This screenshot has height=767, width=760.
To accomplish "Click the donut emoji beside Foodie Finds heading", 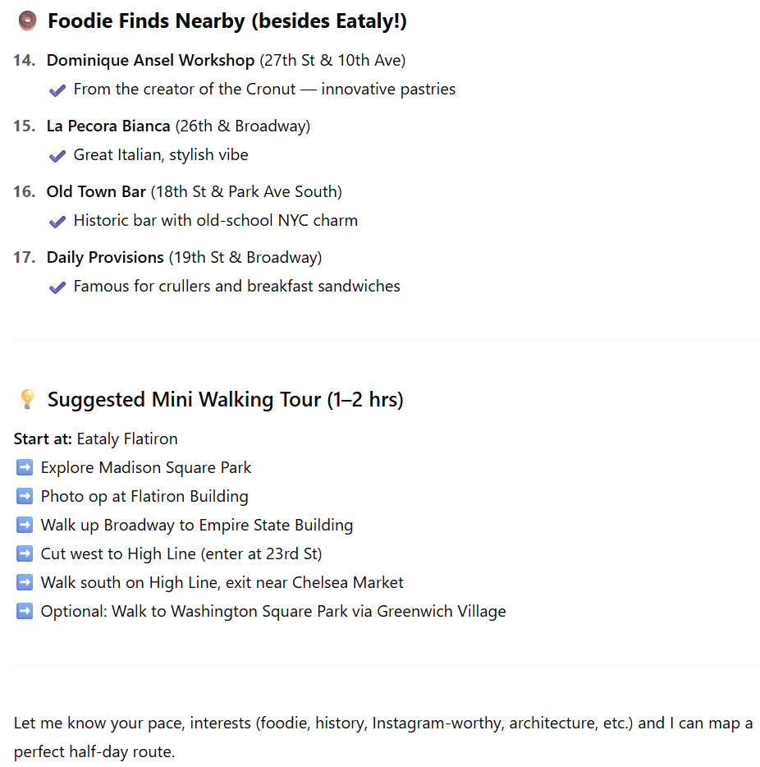I will [27, 21].
